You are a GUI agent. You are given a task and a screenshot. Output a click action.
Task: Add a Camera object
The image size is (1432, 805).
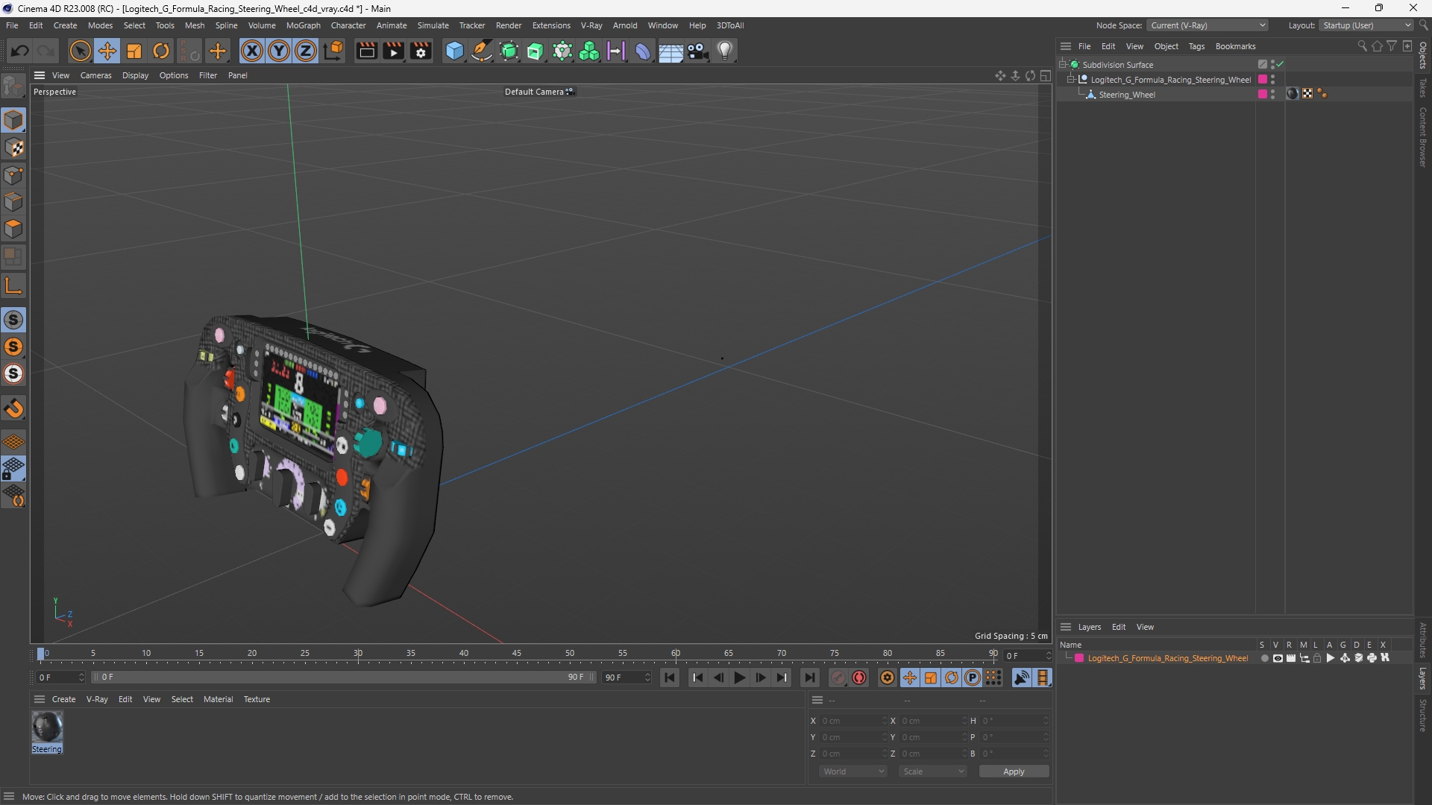697,51
